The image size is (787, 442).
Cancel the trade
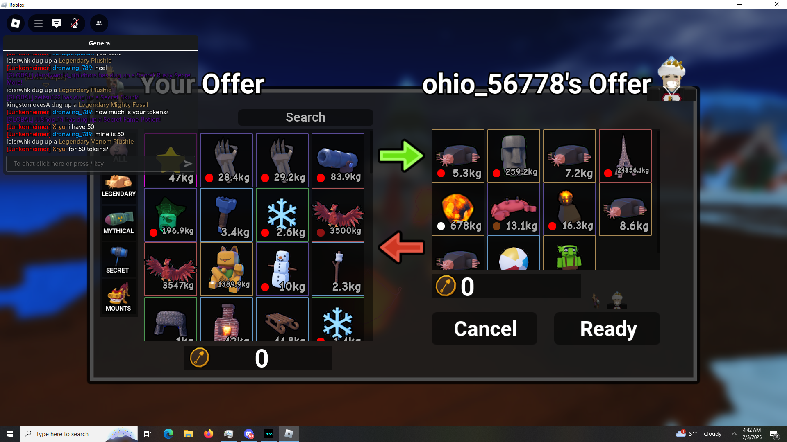[x=484, y=329]
